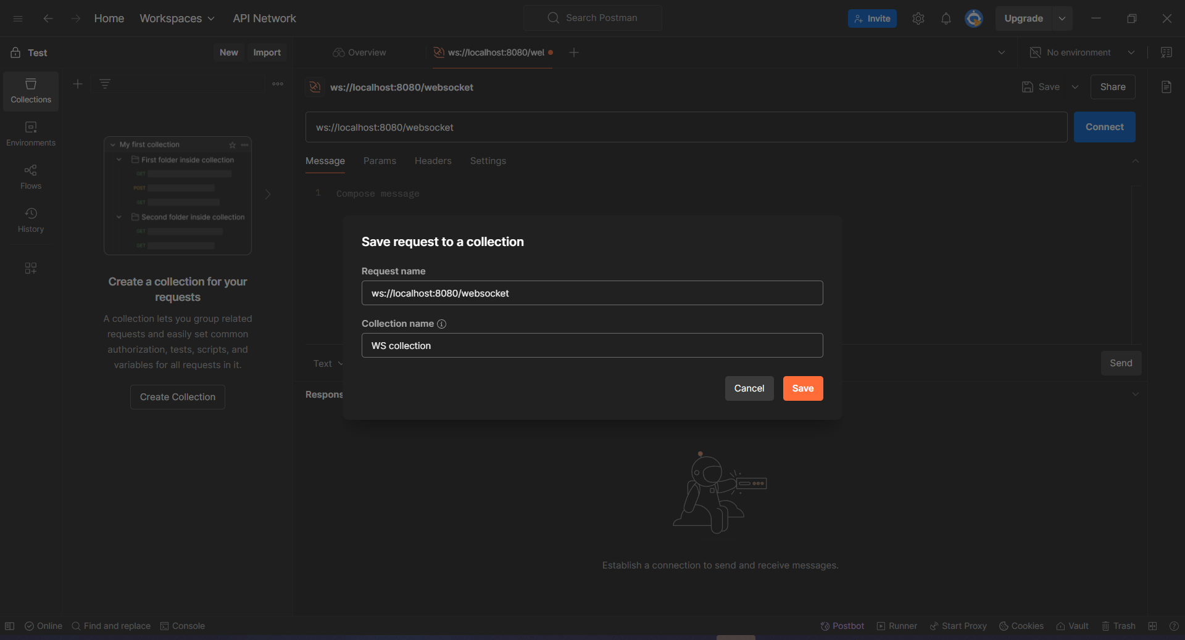Click the Connect button
The height and width of the screenshot is (640, 1185).
1105,127
